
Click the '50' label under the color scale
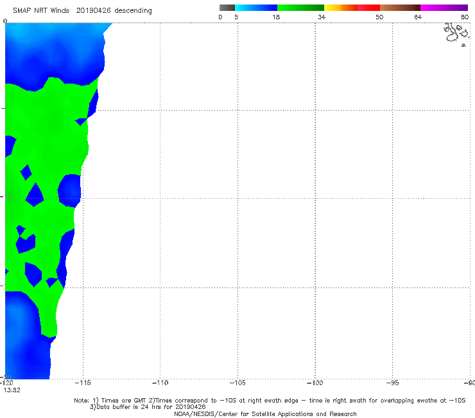379,17
